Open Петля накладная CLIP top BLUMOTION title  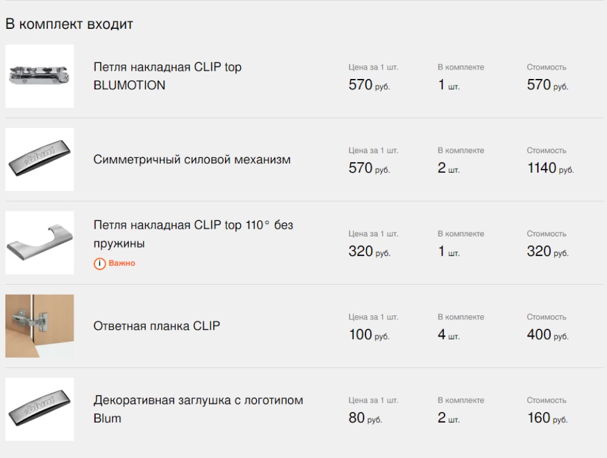[x=167, y=76]
